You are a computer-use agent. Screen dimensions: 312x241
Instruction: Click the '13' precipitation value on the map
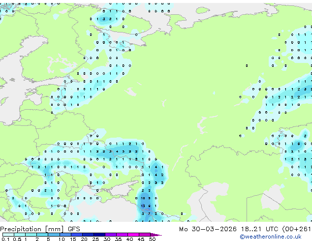point(143,206)
